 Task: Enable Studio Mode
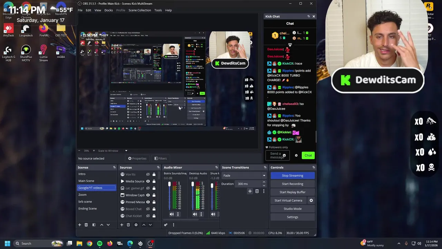(292, 209)
